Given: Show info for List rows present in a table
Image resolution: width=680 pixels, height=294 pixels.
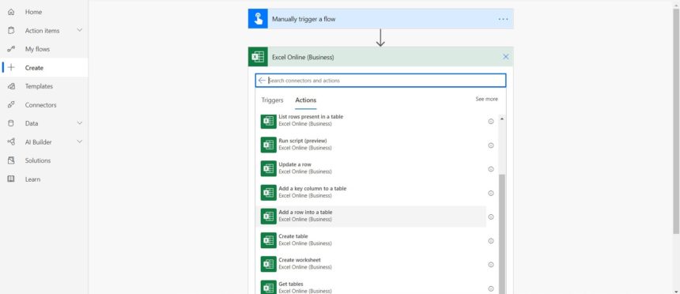Looking at the screenshot, I should [491, 122].
